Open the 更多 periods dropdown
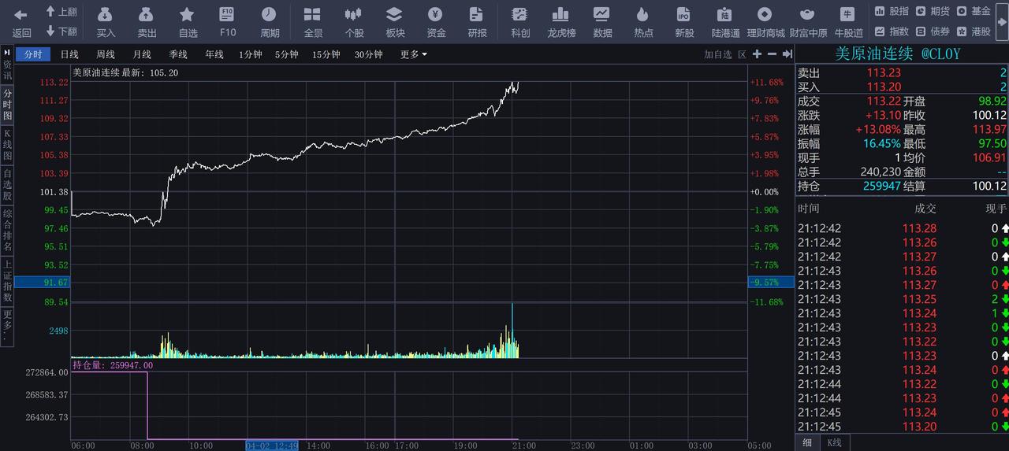Viewport: 1009px width, 451px height. point(414,54)
